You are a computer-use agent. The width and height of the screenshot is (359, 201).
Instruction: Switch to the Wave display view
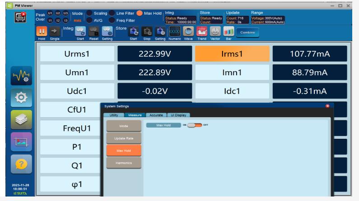(188, 32)
